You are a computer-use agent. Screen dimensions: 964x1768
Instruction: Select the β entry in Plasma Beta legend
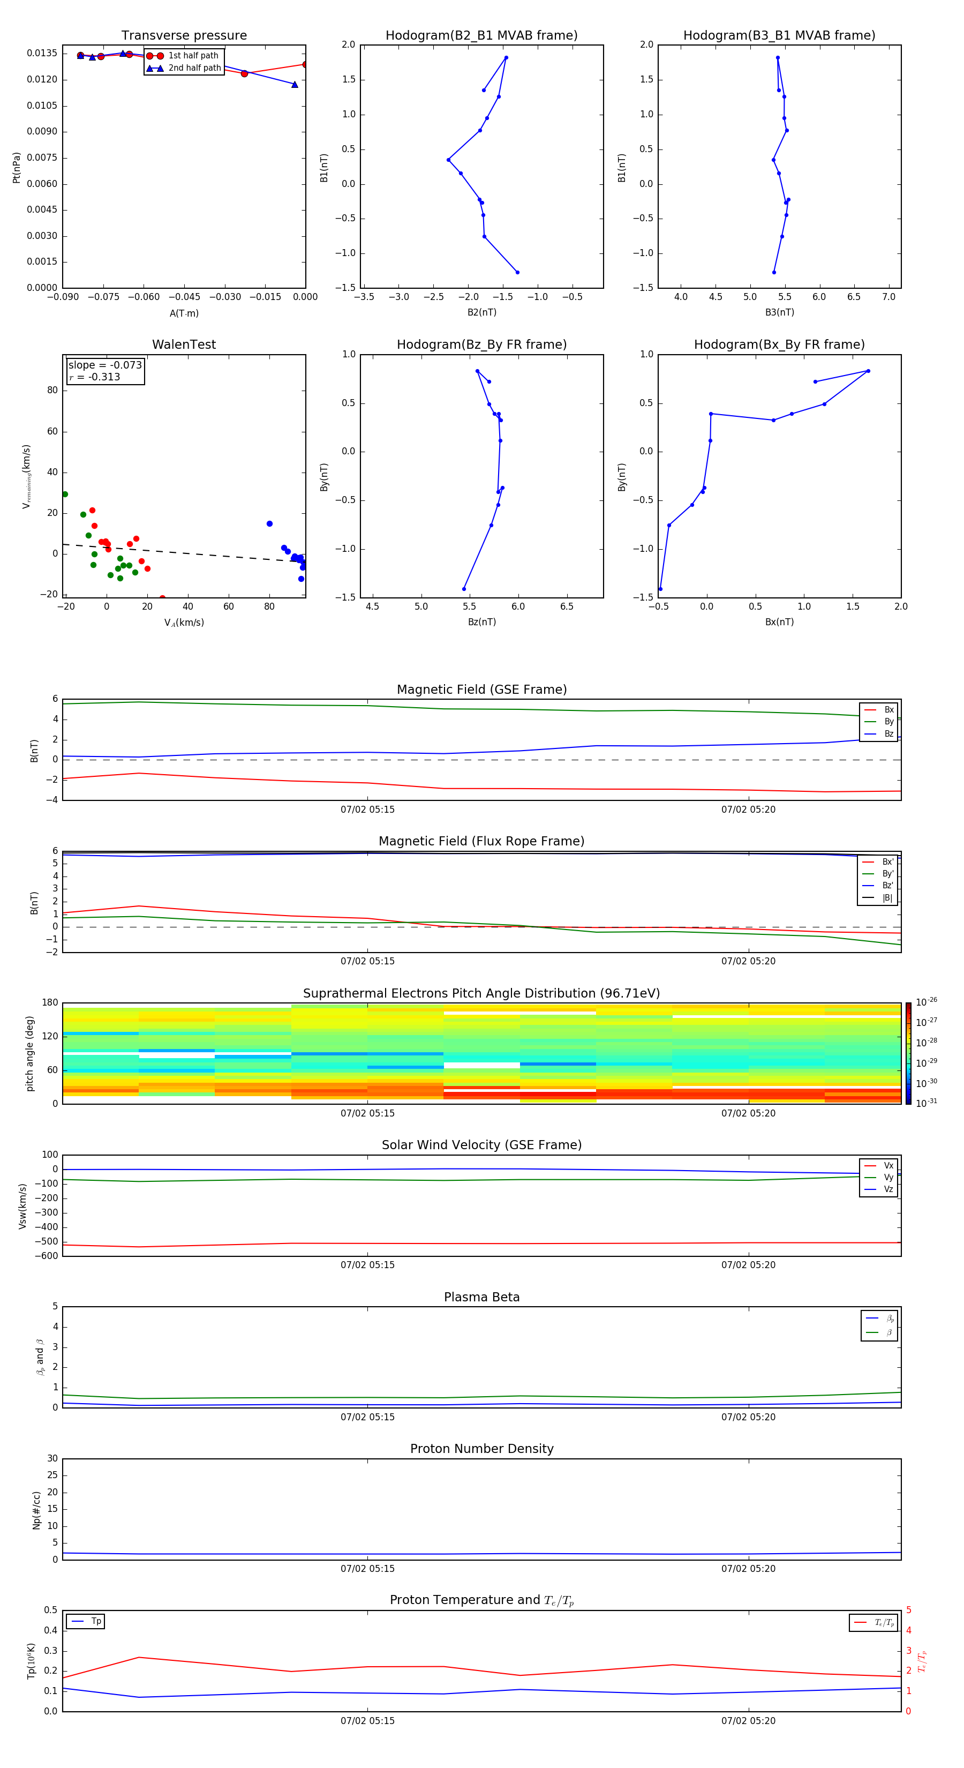[879, 1332]
